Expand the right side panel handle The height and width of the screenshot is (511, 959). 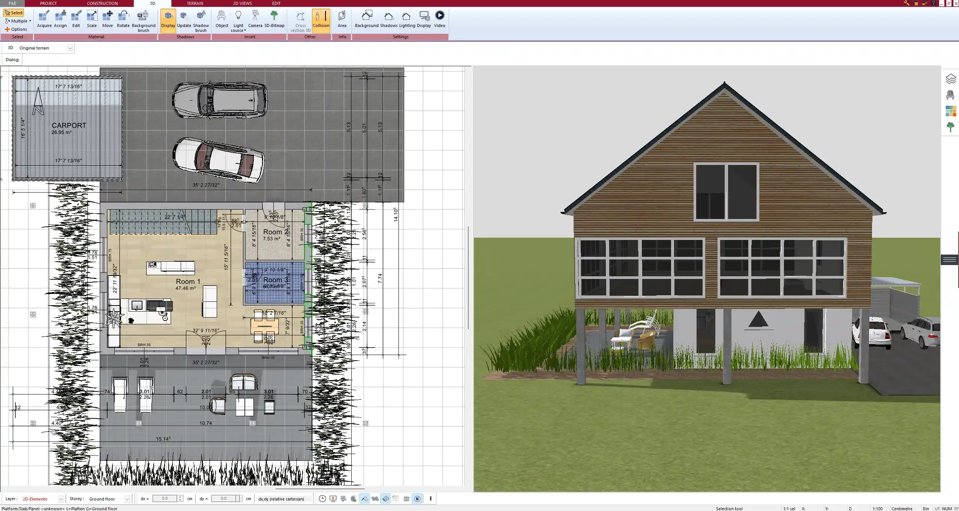[950, 259]
